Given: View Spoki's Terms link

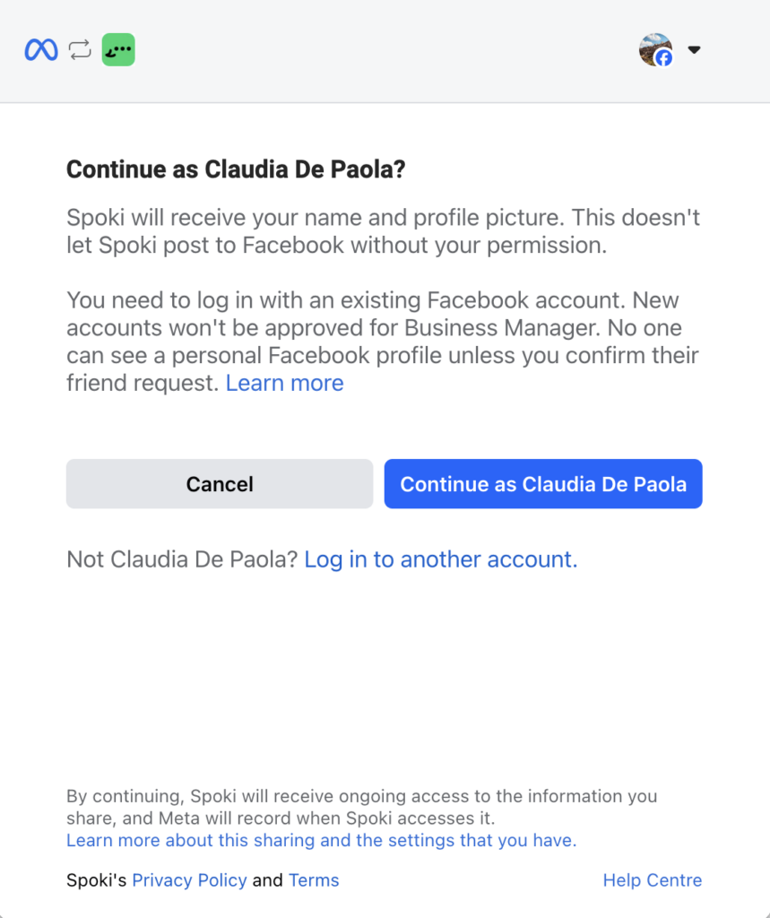Looking at the screenshot, I should click(x=314, y=880).
